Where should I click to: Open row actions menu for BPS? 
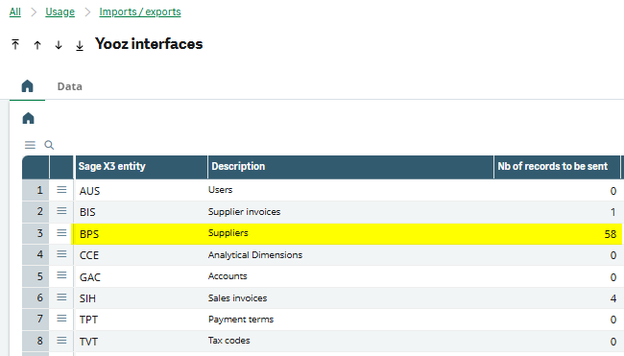pos(61,232)
